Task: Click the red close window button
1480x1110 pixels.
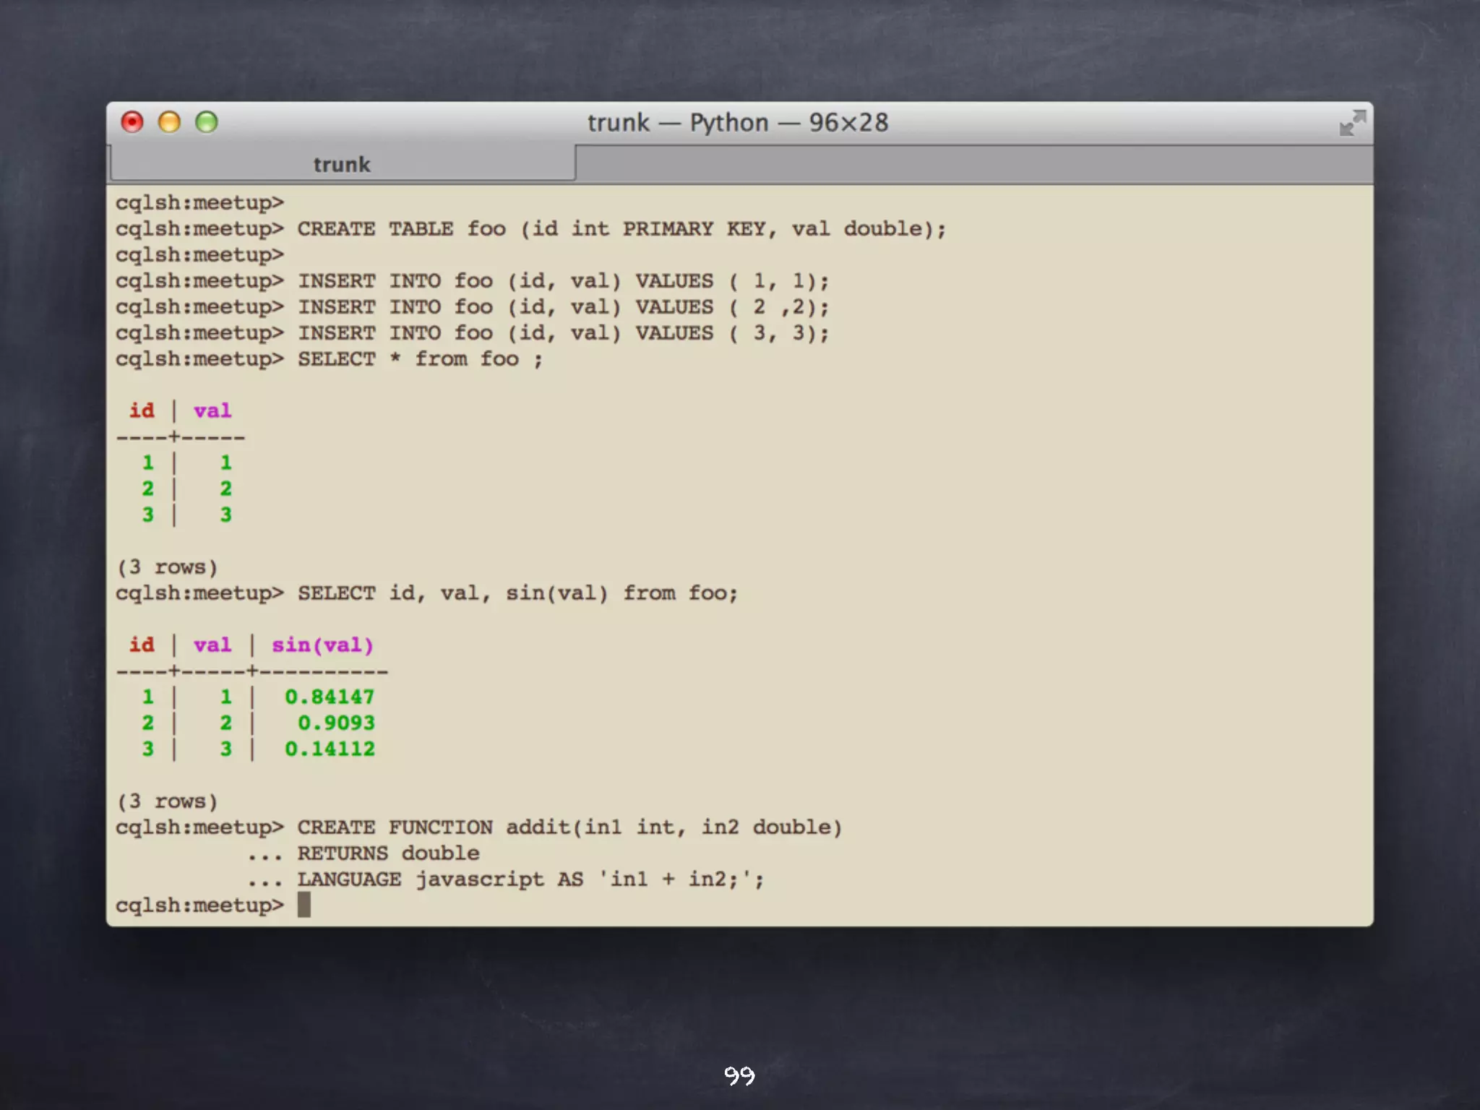Action: coord(132,122)
